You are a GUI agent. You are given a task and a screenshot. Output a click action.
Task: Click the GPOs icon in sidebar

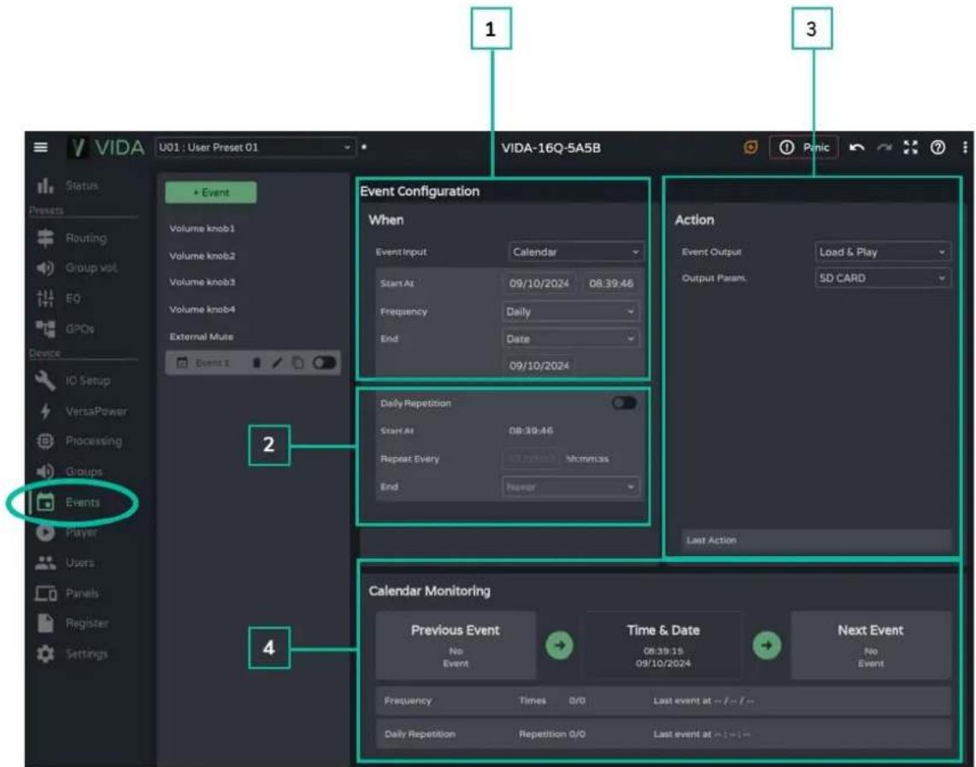click(x=44, y=329)
